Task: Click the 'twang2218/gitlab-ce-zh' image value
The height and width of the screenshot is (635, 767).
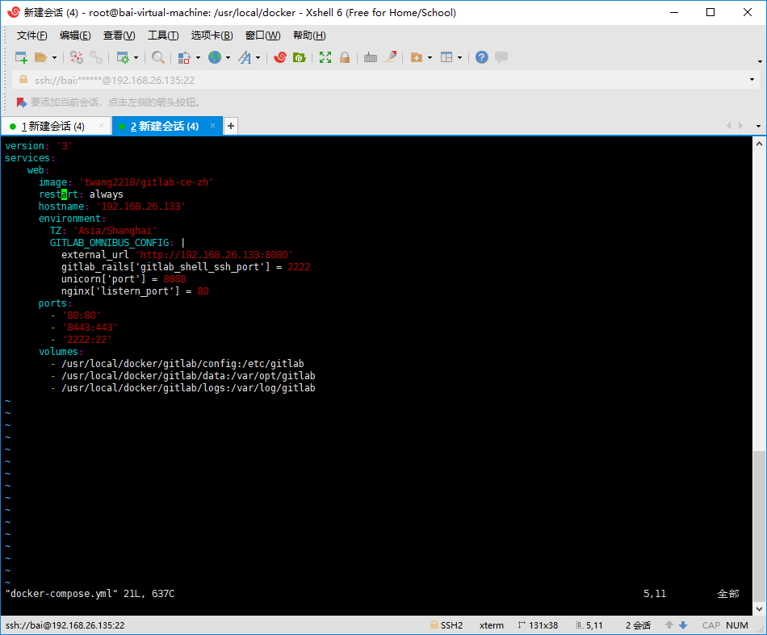Action: tap(146, 182)
